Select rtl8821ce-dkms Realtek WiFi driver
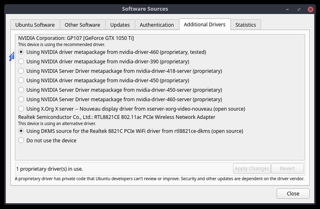 tap(21, 131)
